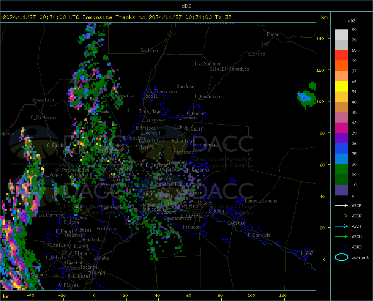Viewport: 373px width, 301px height.
Task: Click the 'Divisadero' map label
Action: [202, 144]
